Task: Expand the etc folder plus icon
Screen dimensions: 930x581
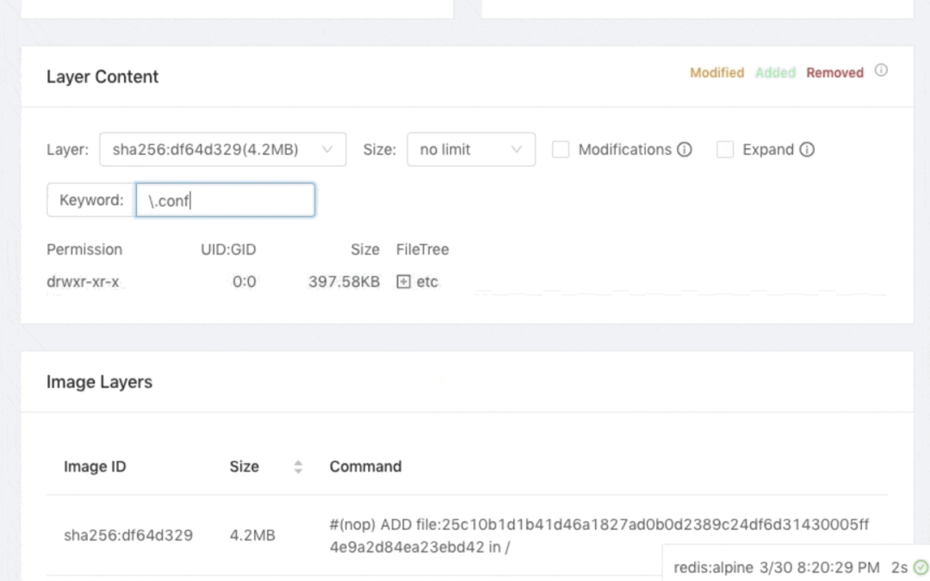Action: click(403, 281)
